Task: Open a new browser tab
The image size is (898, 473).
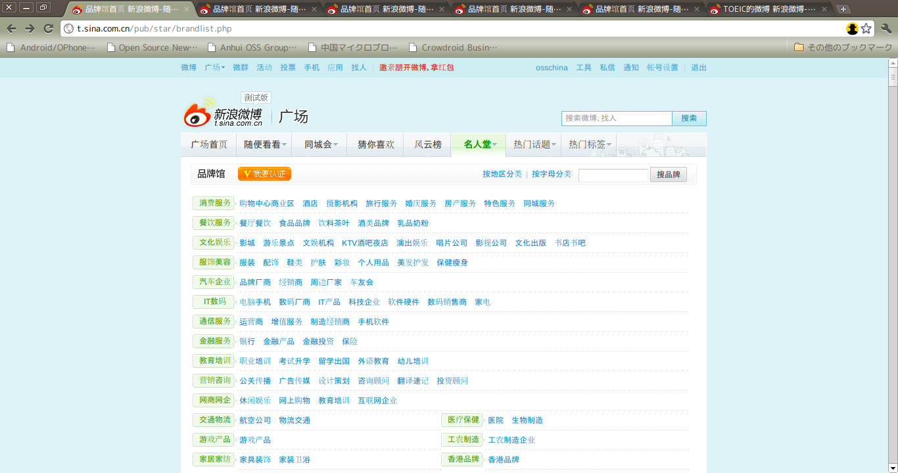Action: coord(843,9)
